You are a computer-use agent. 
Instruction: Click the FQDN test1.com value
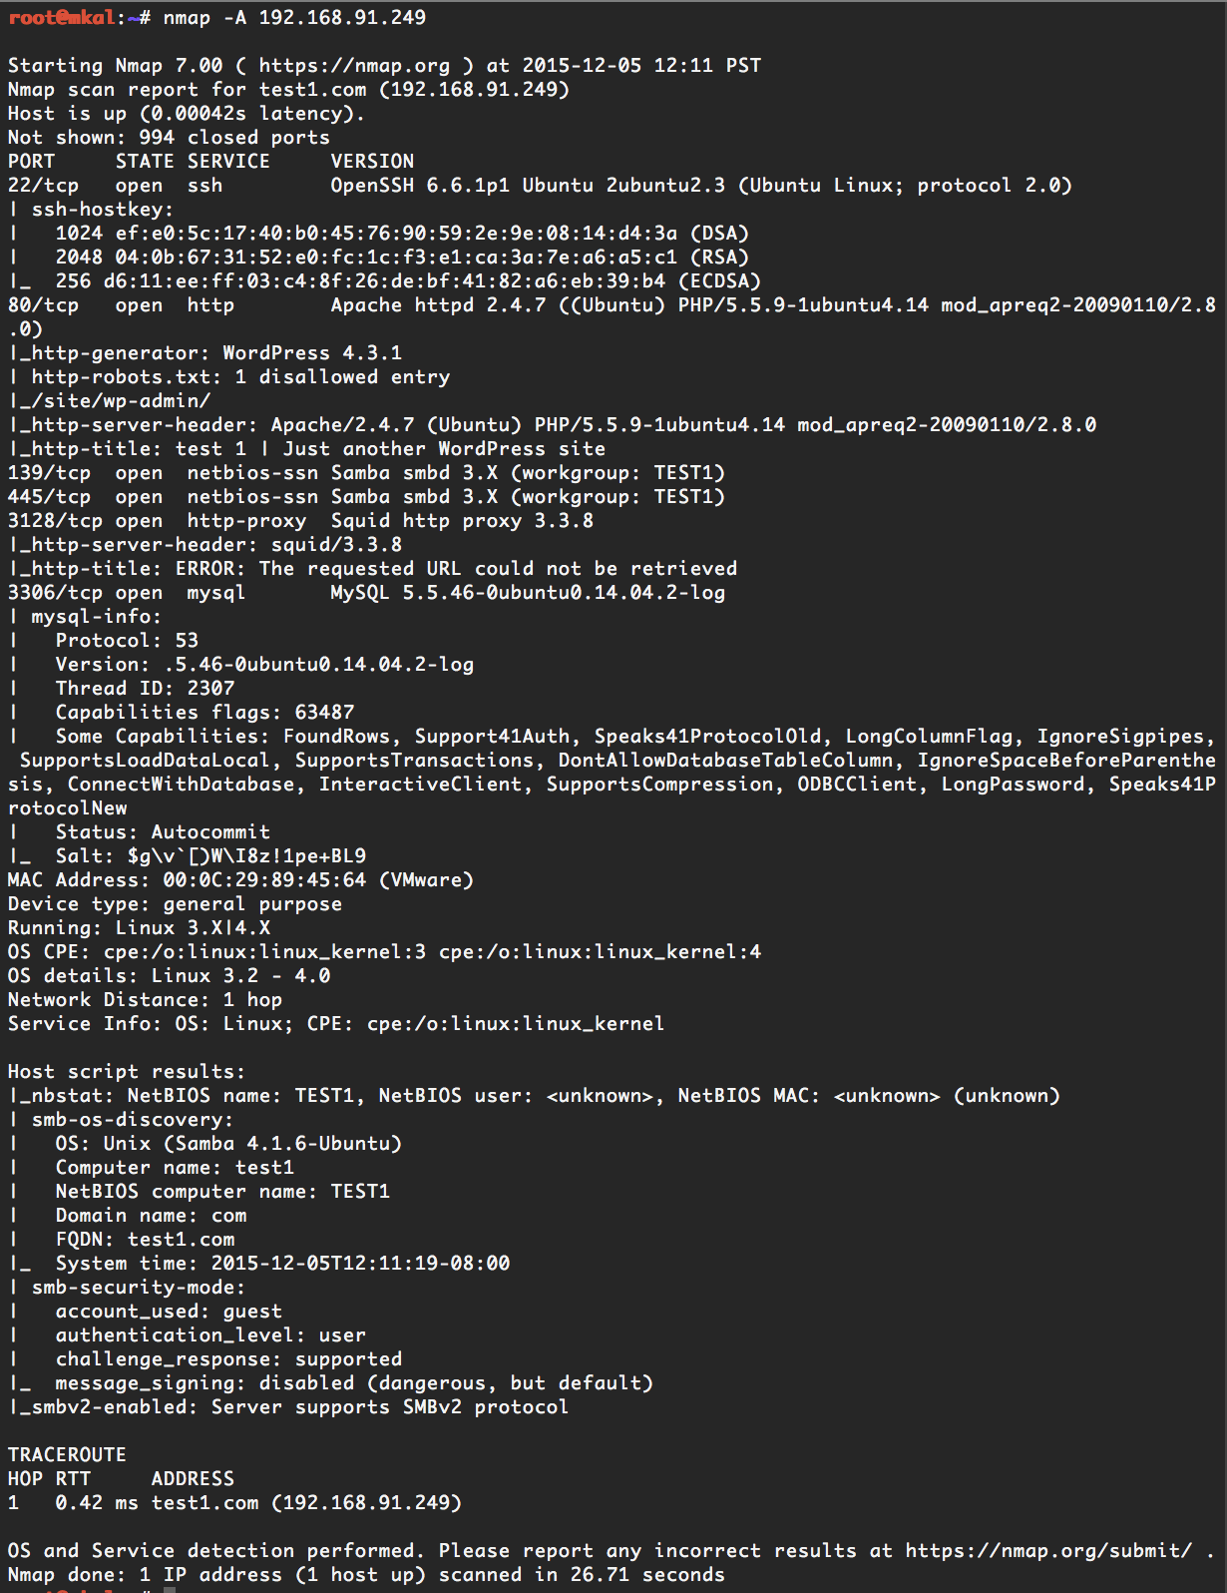(x=181, y=1240)
